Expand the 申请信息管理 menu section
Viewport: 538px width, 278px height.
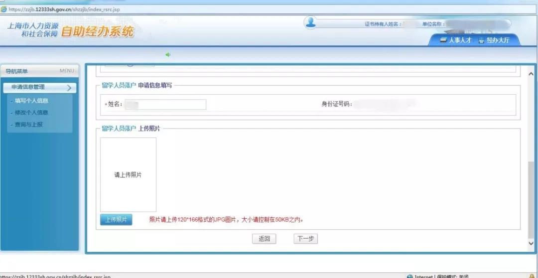pos(40,88)
